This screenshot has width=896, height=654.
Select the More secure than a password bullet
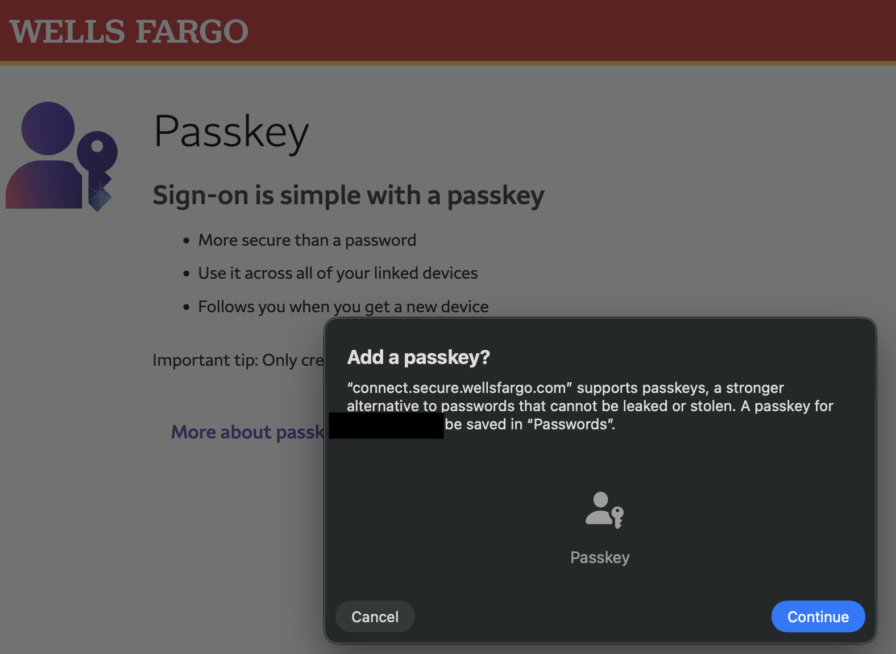click(307, 239)
